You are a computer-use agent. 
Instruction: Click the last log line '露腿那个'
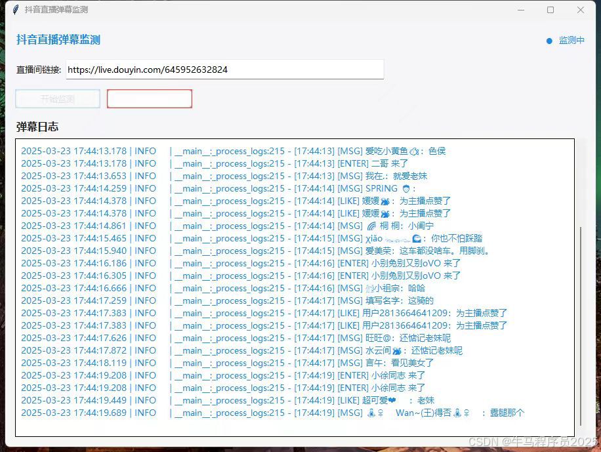tap(273, 413)
